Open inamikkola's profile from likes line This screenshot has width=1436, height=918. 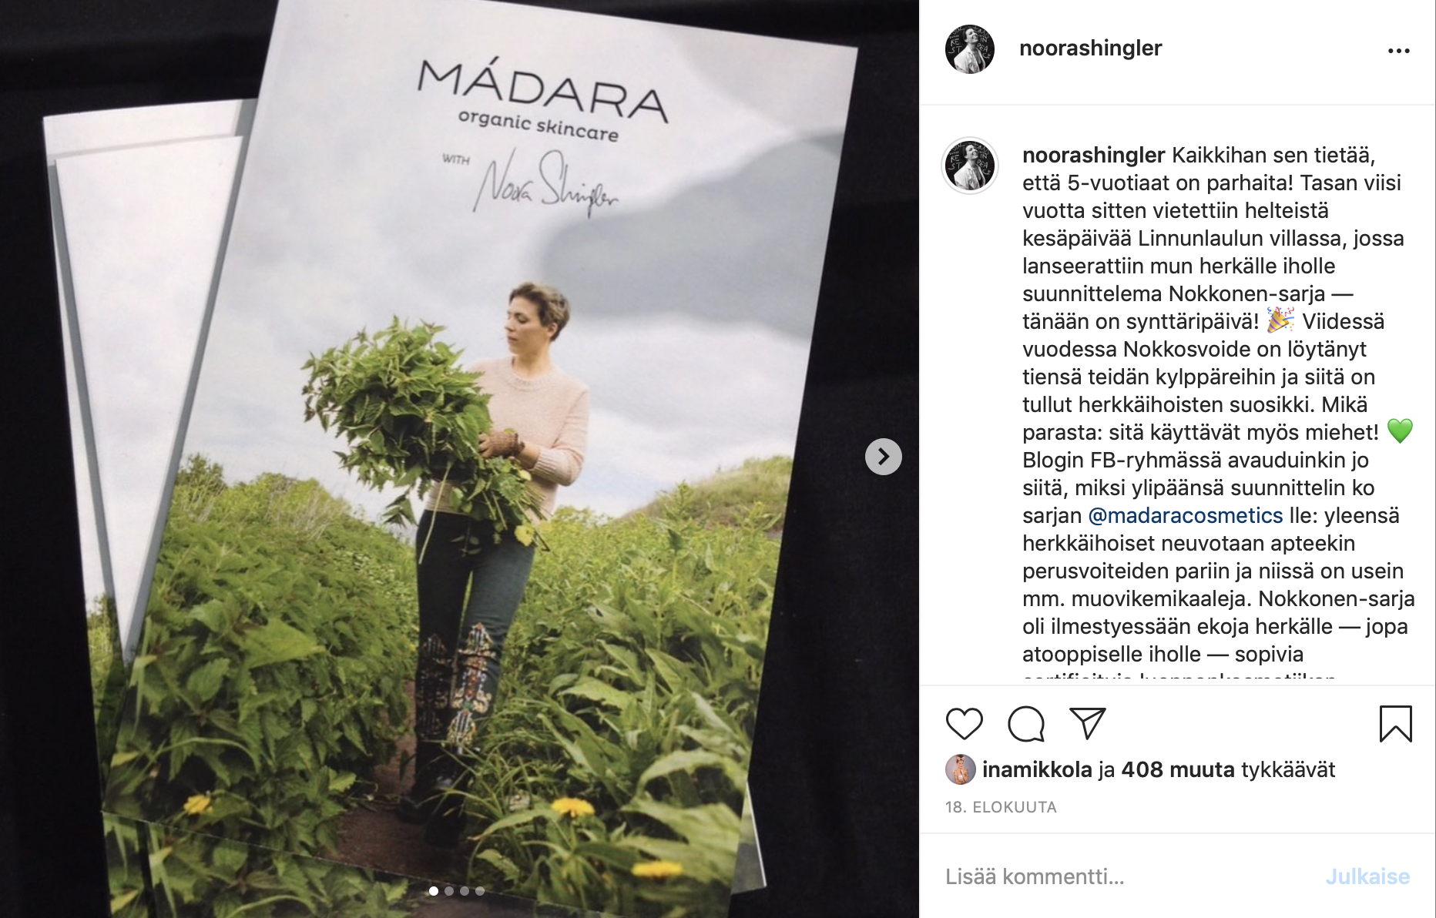pos(1037,769)
